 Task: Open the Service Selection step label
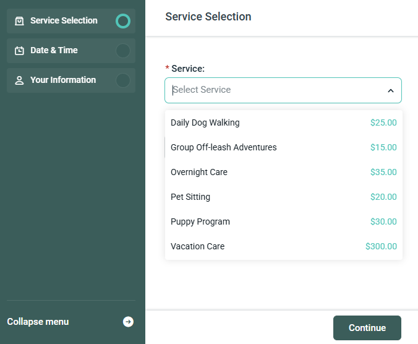tap(64, 21)
